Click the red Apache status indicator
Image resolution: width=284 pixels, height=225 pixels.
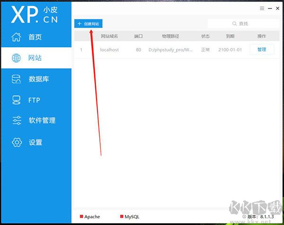pyautogui.click(x=81, y=216)
